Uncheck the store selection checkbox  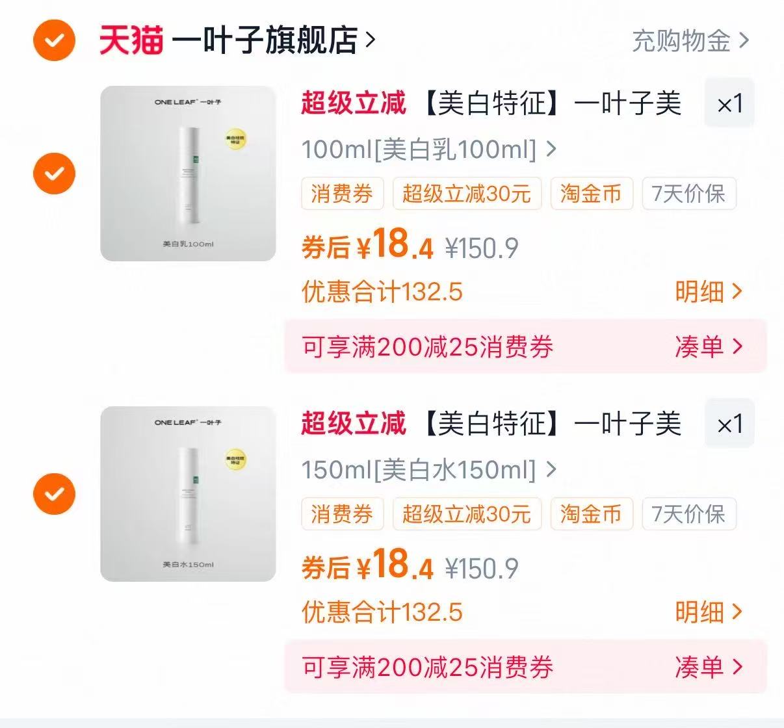(54, 40)
